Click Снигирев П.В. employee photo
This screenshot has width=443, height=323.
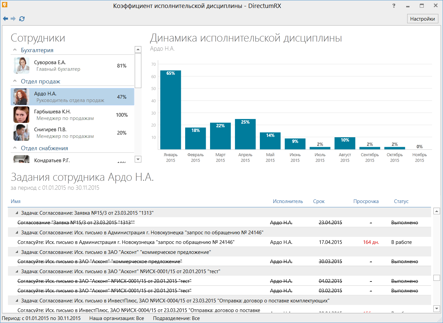(x=21, y=133)
